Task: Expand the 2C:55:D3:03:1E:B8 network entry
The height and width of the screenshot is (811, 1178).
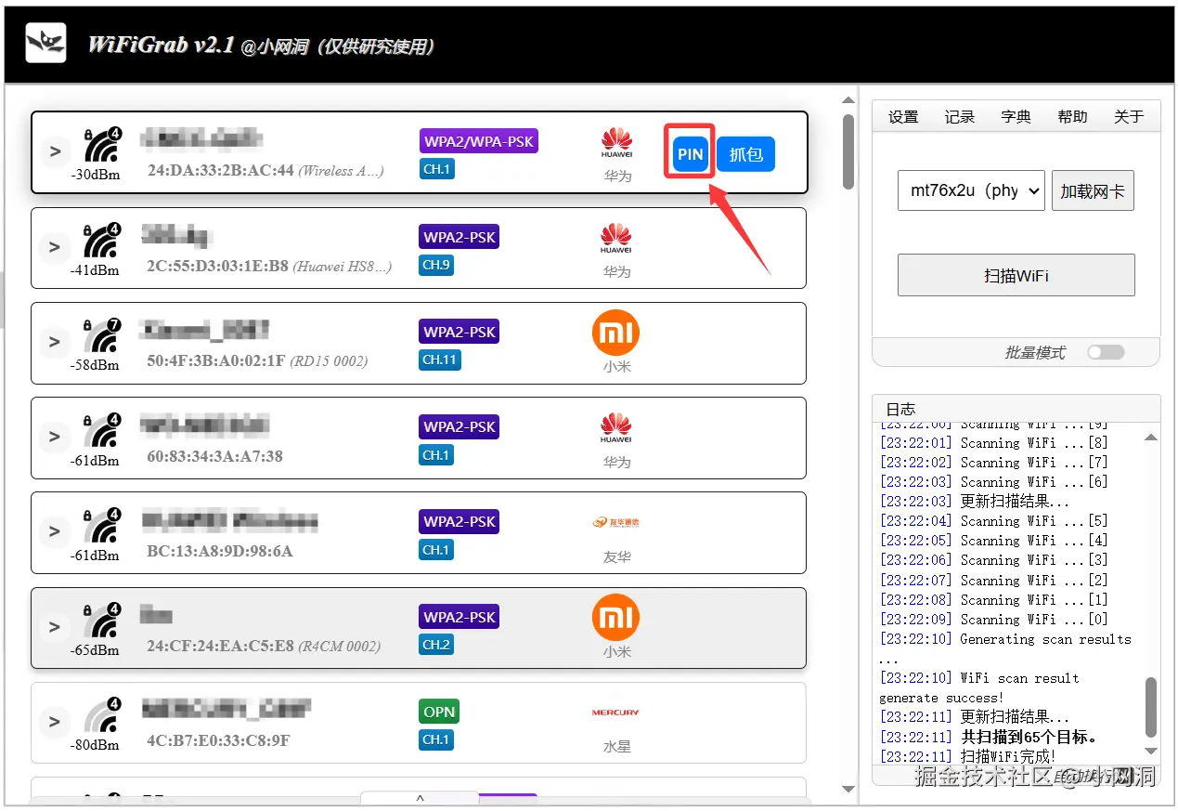Action: click(55, 247)
